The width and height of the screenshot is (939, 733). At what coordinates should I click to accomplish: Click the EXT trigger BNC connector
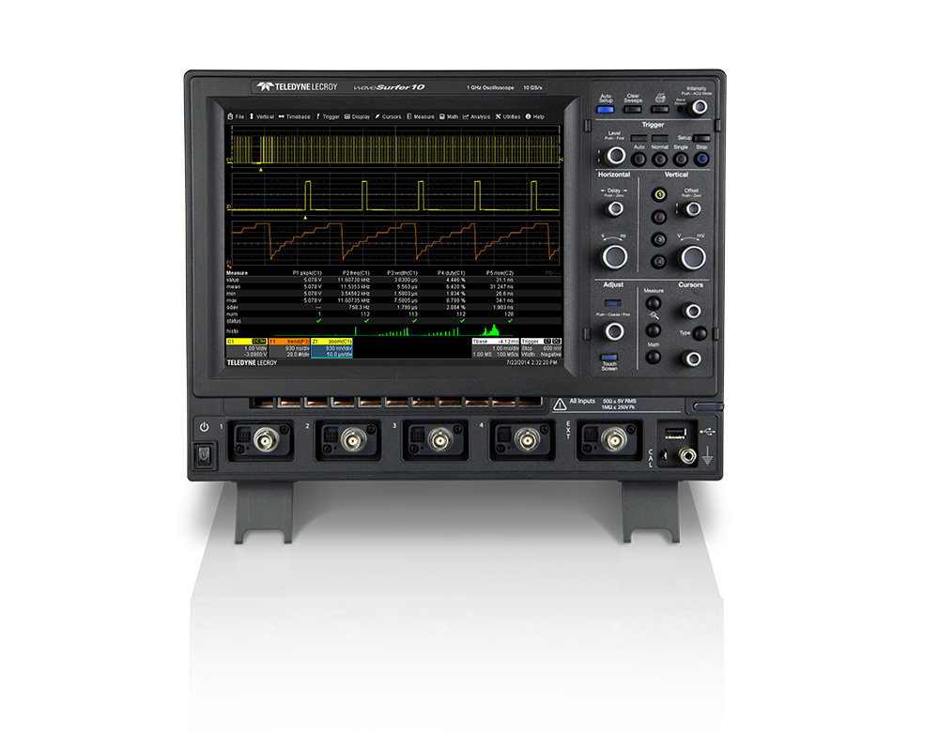tap(614, 440)
